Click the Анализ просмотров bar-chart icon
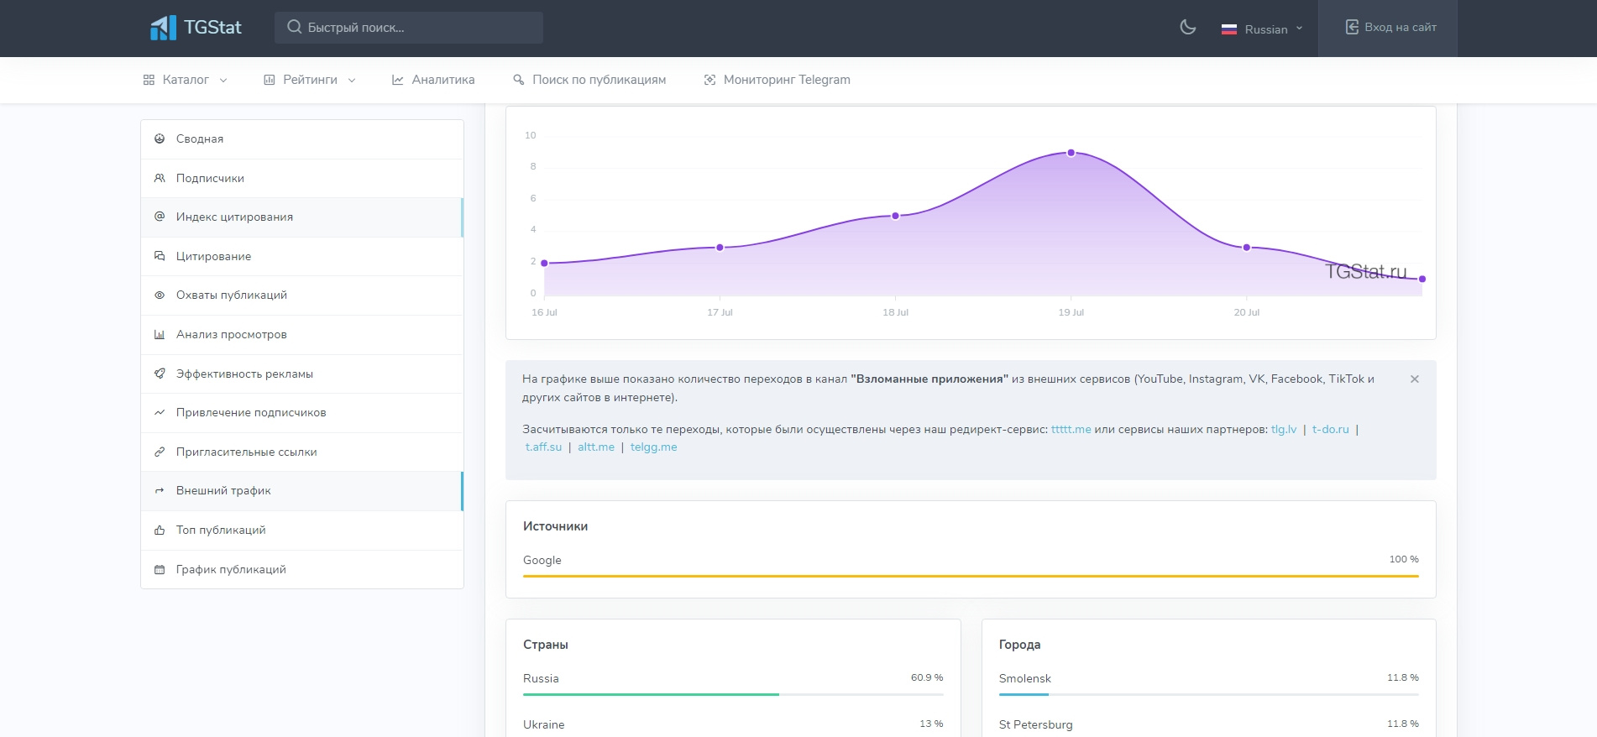This screenshot has width=1597, height=737. (160, 334)
